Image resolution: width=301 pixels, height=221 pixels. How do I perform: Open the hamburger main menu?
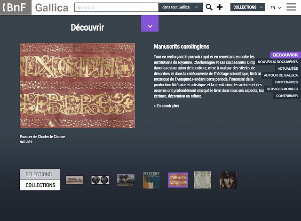291,7
